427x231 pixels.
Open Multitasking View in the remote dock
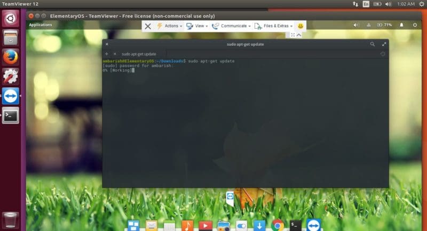[133, 226]
